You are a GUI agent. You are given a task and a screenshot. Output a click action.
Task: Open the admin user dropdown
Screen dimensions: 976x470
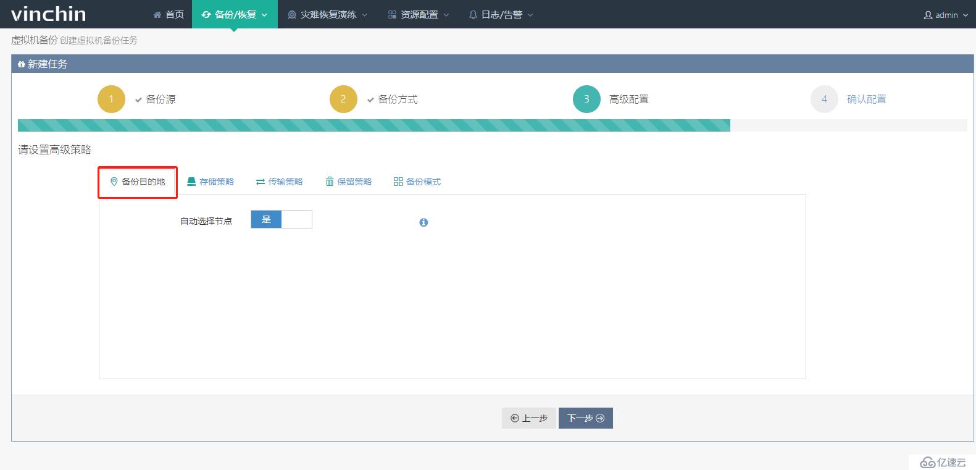point(946,15)
